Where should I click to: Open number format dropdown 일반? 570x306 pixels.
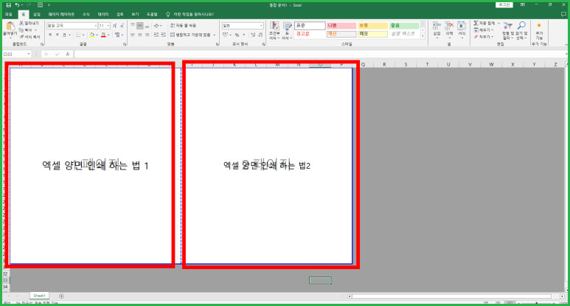pyautogui.click(x=243, y=26)
